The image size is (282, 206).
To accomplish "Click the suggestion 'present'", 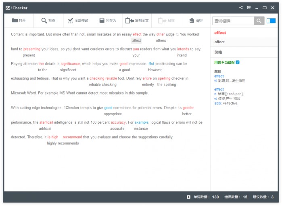I will (x=29, y=55).
